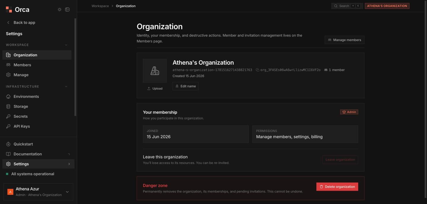Click the Admin role badge
The image size is (427, 204).
click(x=349, y=112)
